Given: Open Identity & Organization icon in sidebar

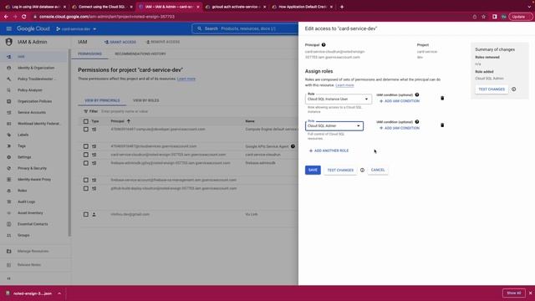Looking at the screenshot, I should (9, 68).
